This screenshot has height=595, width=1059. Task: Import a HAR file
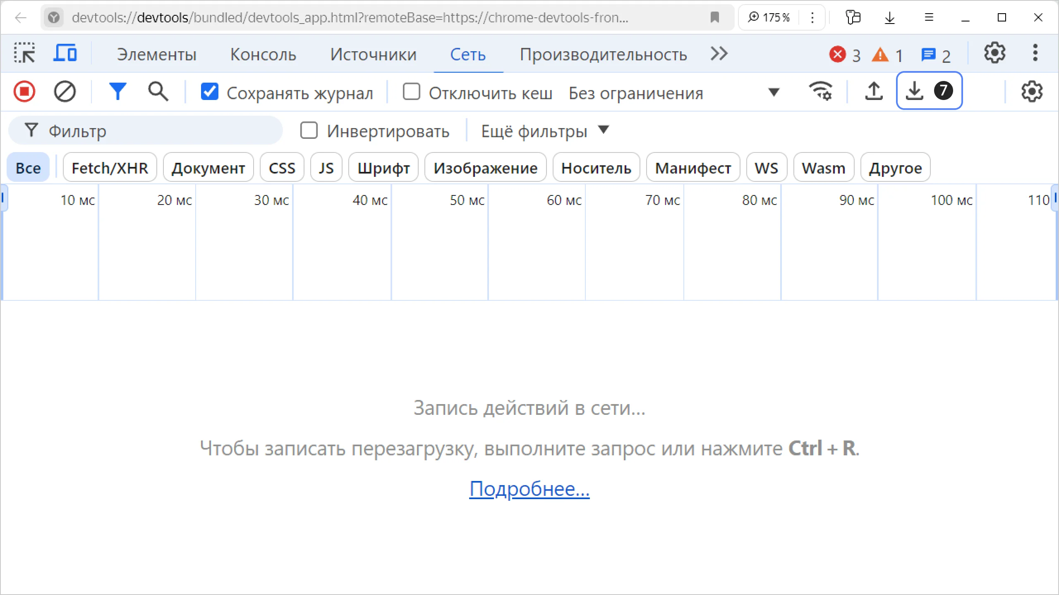point(874,91)
